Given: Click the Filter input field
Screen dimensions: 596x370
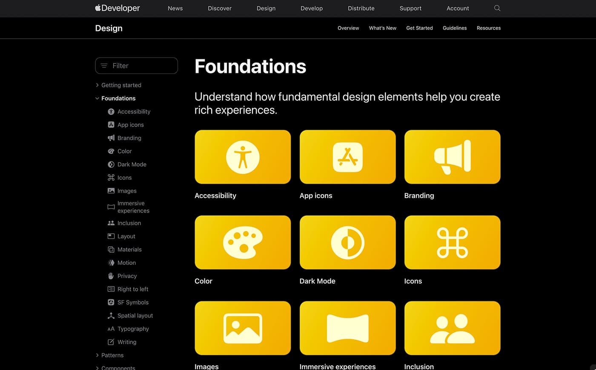Looking at the screenshot, I should coord(136,65).
